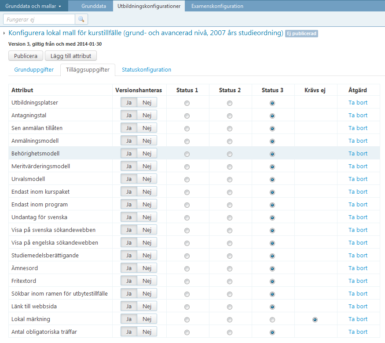This screenshot has height=343, width=385.
Task: Set Behörighetsmodell Versionshanteras to Ja
Action: click(x=128, y=153)
